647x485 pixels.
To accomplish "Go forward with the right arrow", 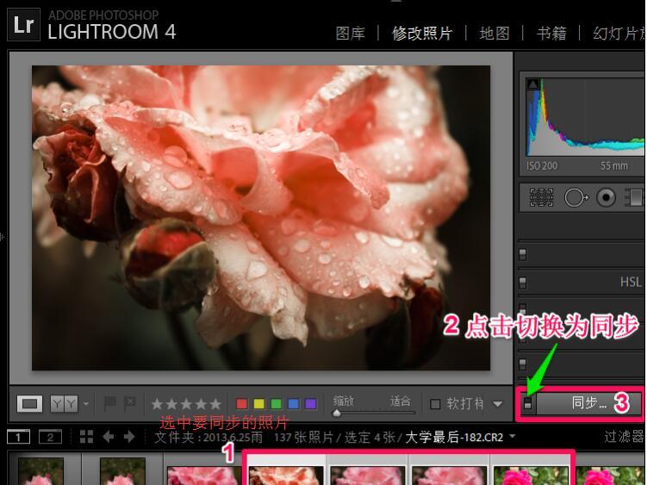I will tap(129, 437).
